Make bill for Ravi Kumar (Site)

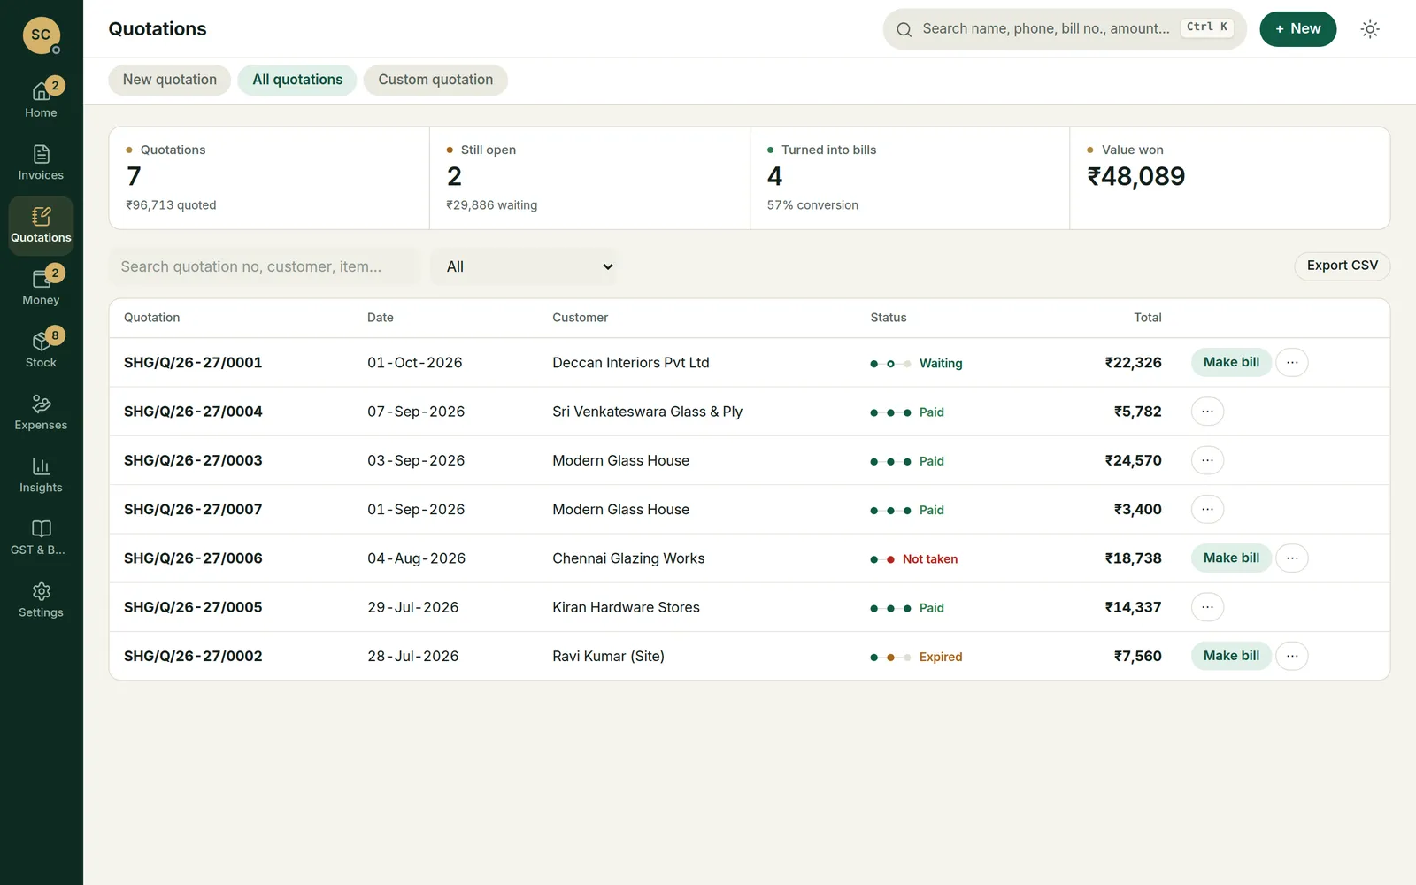pyautogui.click(x=1231, y=656)
